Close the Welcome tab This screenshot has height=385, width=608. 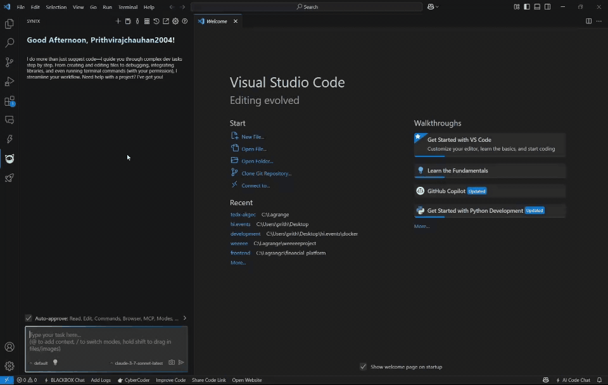[236, 22]
